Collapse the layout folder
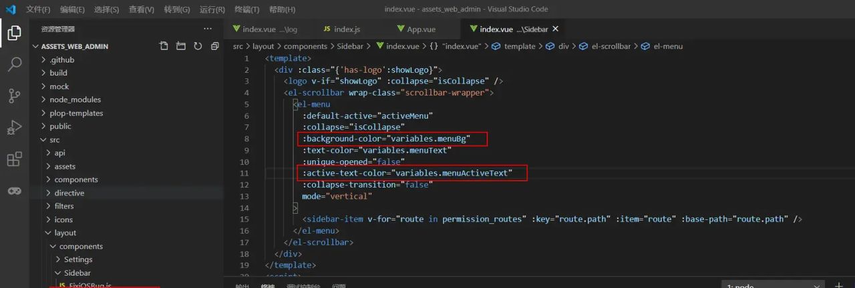 pos(65,233)
